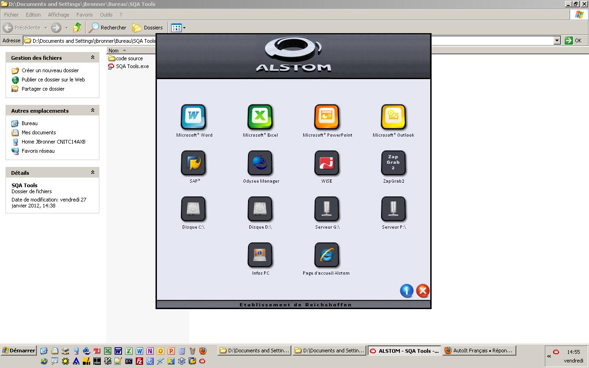Open Disque D:\ drive icon
The width and height of the screenshot is (589, 368).
(x=260, y=208)
